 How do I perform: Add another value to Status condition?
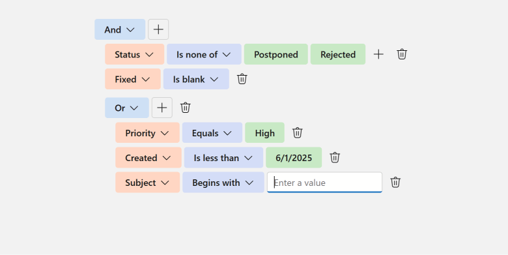(378, 54)
